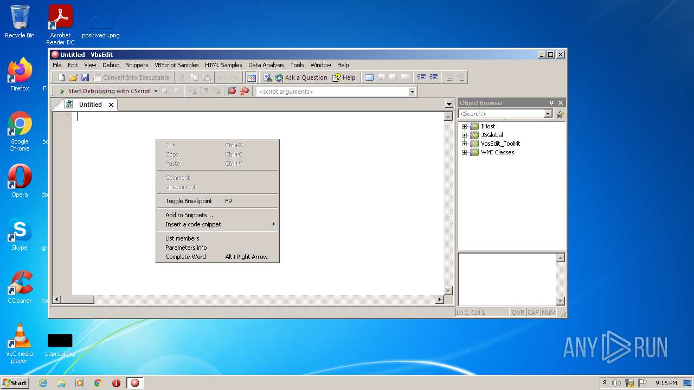Clear all breakpoints with crossed red icon
This screenshot has width=694, height=390.
tap(245, 91)
